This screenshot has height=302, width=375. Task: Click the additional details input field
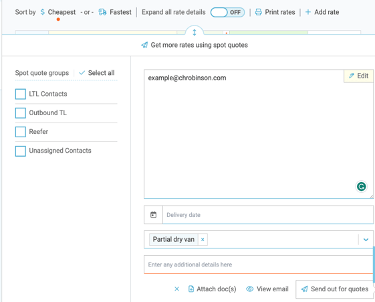click(258, 265)
